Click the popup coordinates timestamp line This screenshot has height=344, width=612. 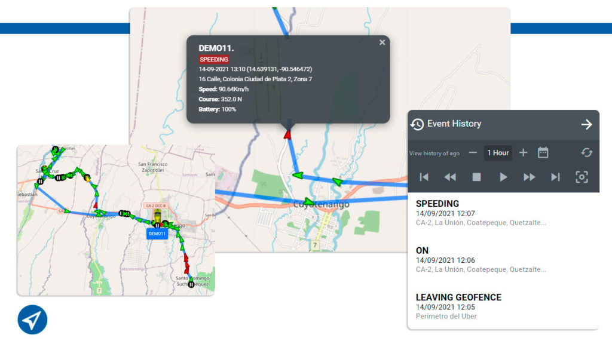pyautogui.click(x=255, y=69)
